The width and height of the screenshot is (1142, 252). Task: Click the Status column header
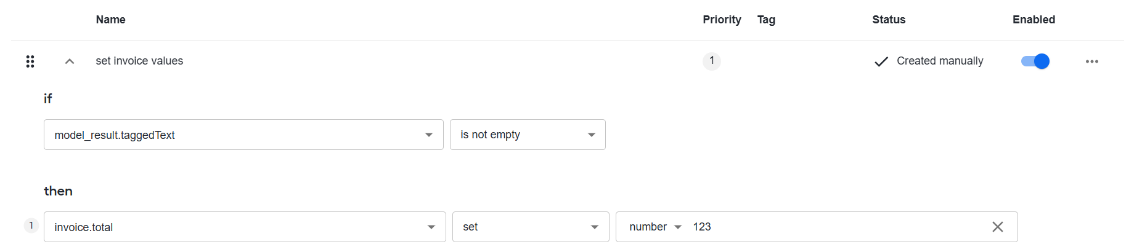click(889, 20)
